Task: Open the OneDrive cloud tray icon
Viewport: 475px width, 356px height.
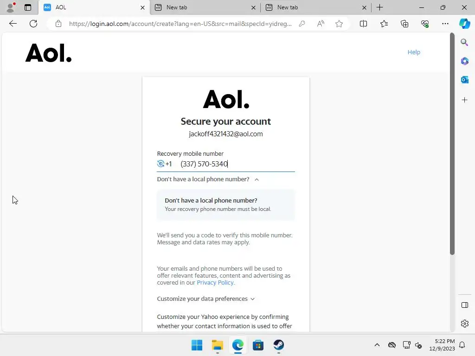Action: 392,345
